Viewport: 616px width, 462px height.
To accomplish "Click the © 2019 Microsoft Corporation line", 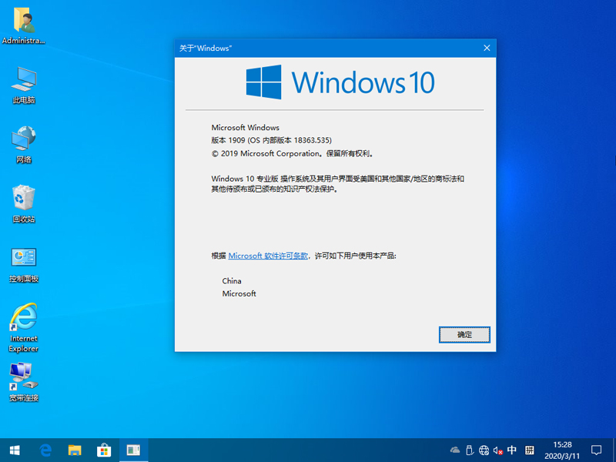I will tap(293, 153).
